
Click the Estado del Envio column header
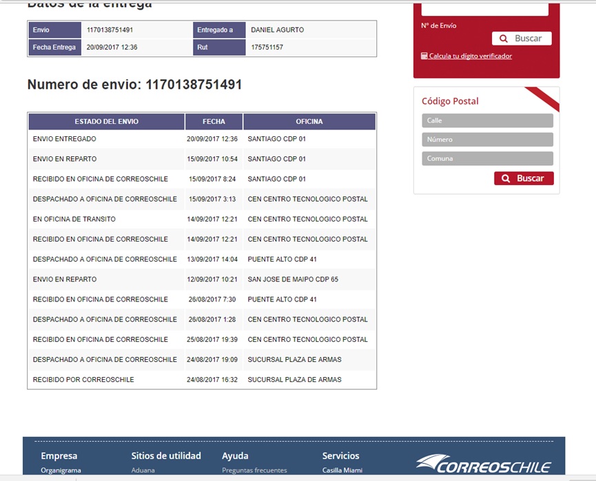pos(106,122)
